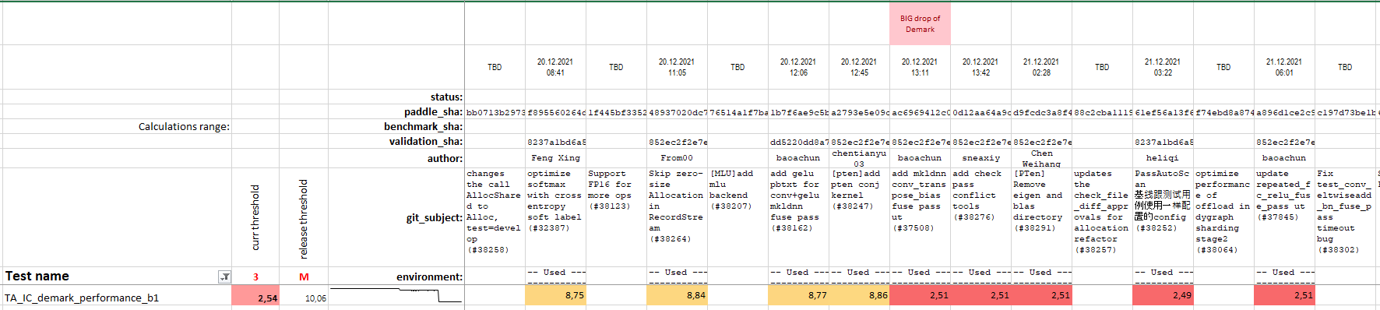
Task: Select the 'status:' row label
Action: tap(396, 97)
